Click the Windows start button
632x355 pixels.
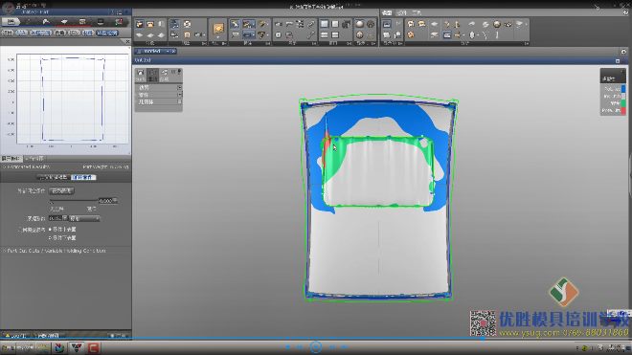(x=8, y=347)
